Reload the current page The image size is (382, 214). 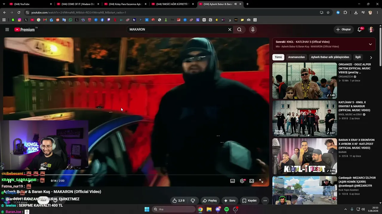[19, 12]
